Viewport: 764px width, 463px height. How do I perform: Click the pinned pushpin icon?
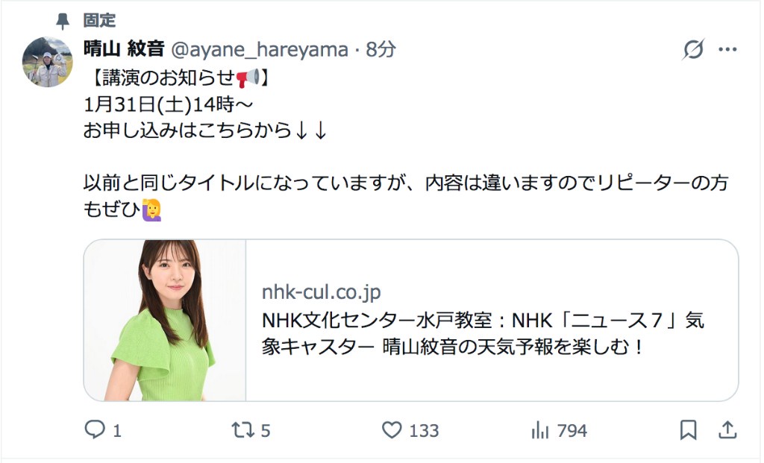pos(63,21)
